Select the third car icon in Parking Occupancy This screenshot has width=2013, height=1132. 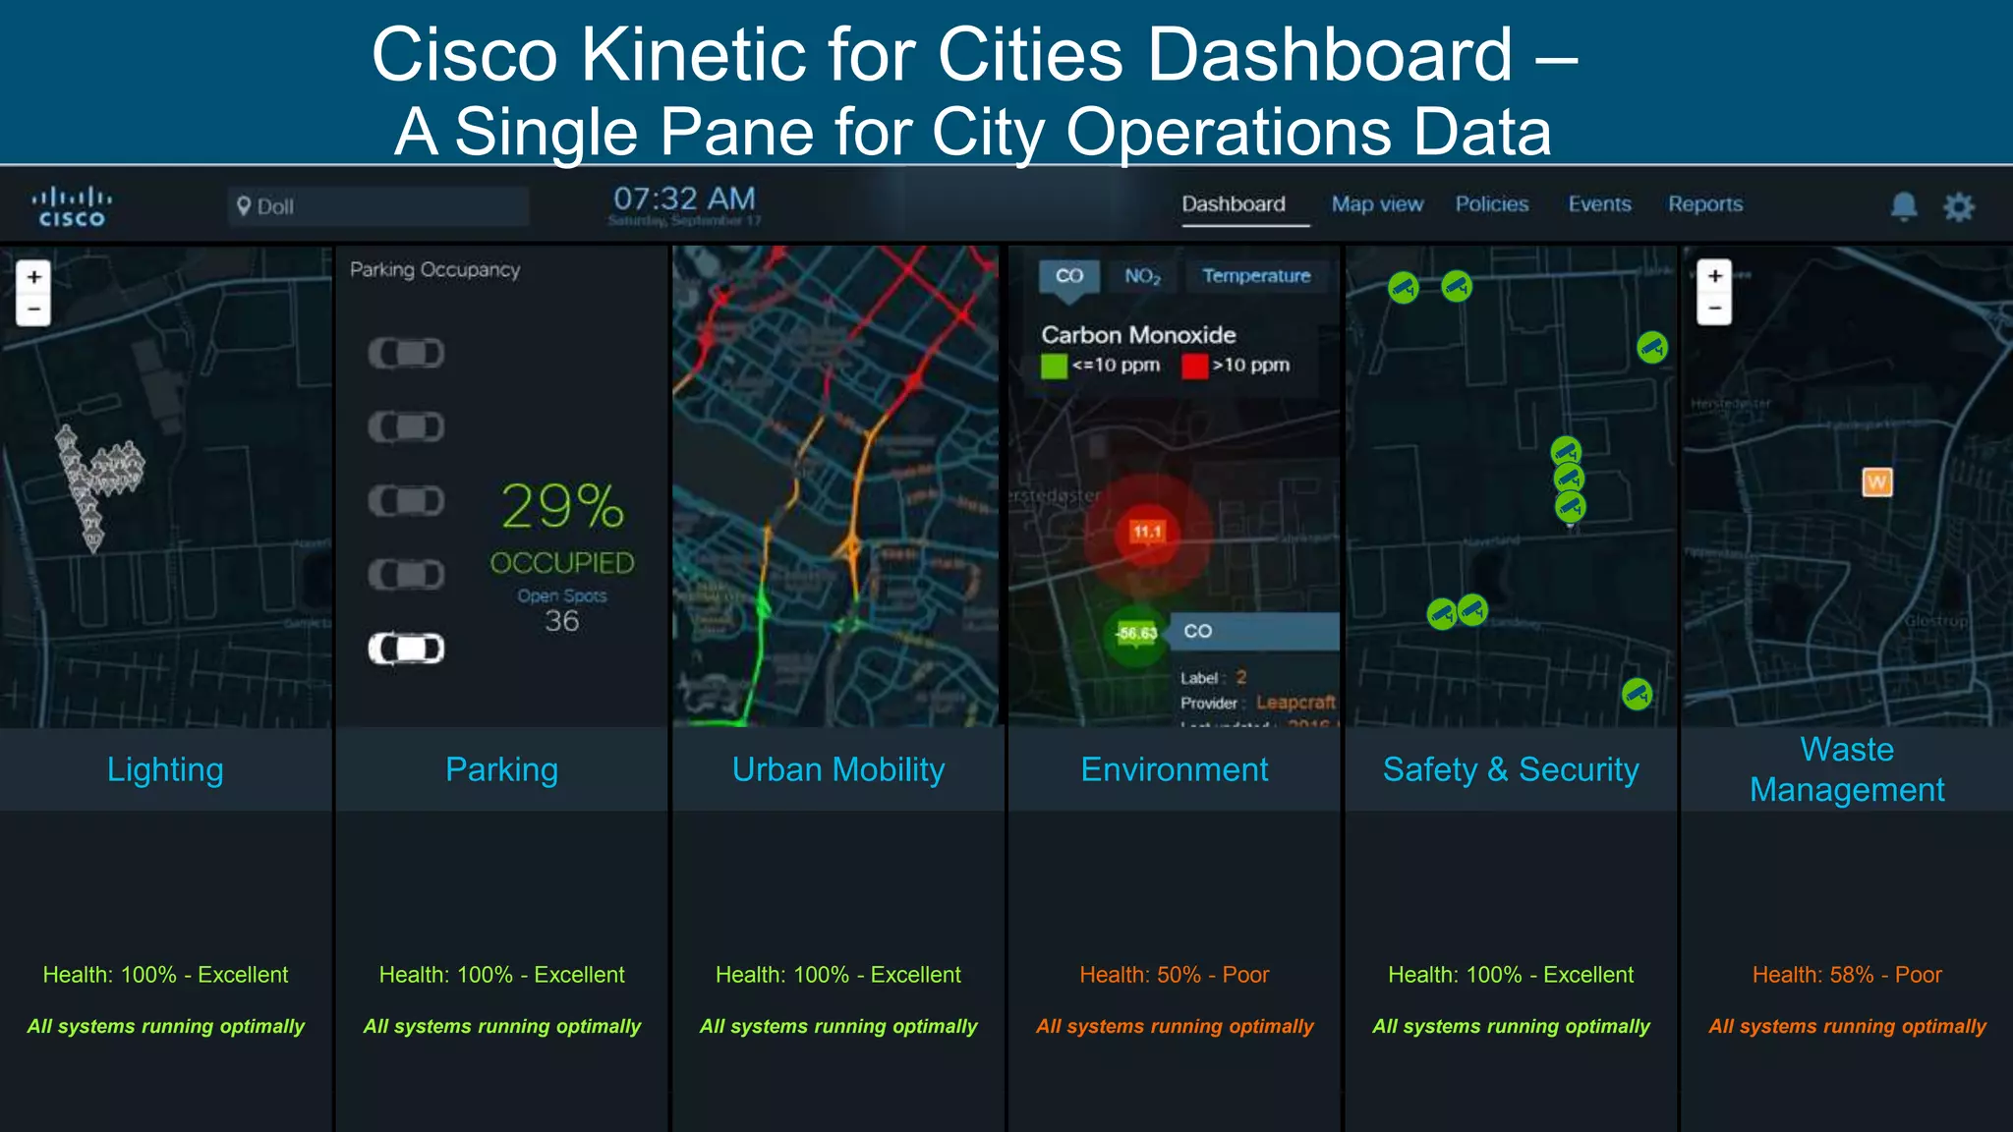[x=406, y=500]
